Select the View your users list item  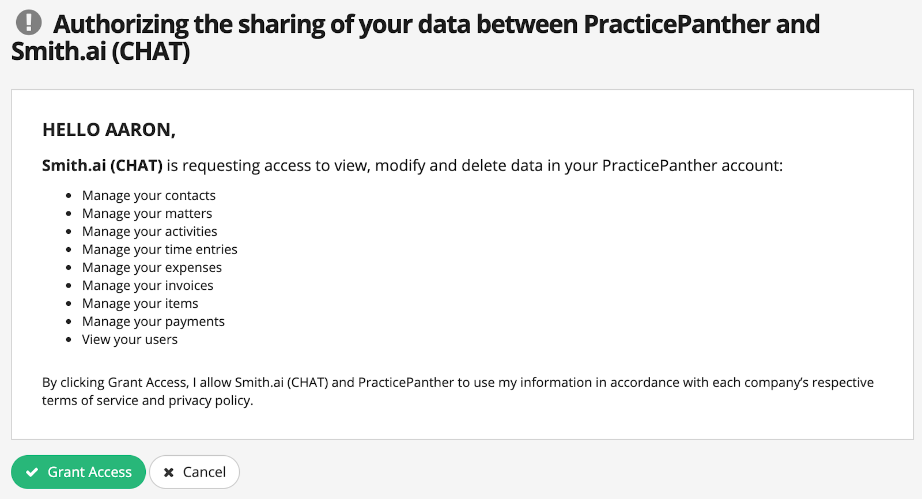click(x=130, y=339)
